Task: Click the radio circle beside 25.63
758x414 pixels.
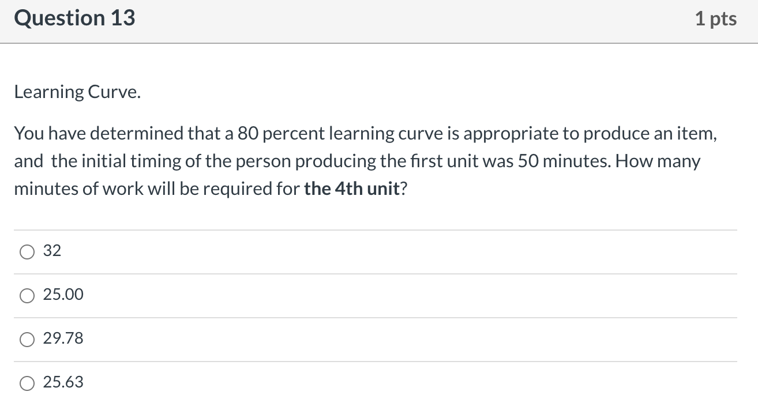Action: coord(27,382)
